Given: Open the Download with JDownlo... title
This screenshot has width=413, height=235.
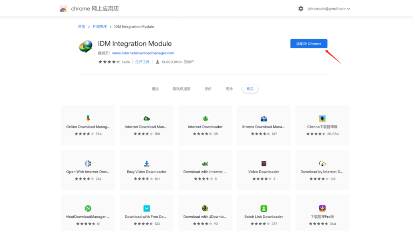Looking at the screenshot, I should pyautogui.click(x=205, y=217).
